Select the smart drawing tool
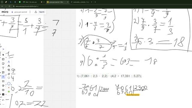Image resolution: width=192 pixels, height=108 pixels. pos(9,70)
